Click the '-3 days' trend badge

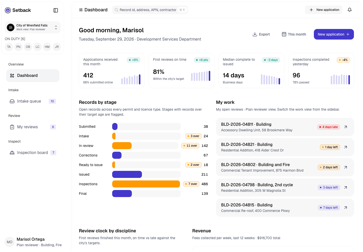[x=271, y=60]
